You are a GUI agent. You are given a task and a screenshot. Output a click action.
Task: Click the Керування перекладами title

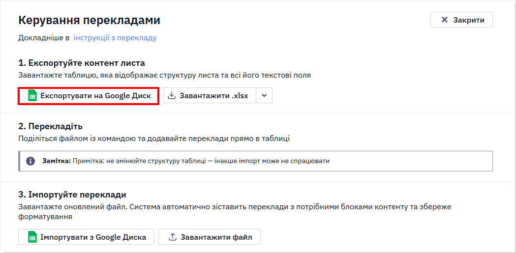[x=89, y=20]
